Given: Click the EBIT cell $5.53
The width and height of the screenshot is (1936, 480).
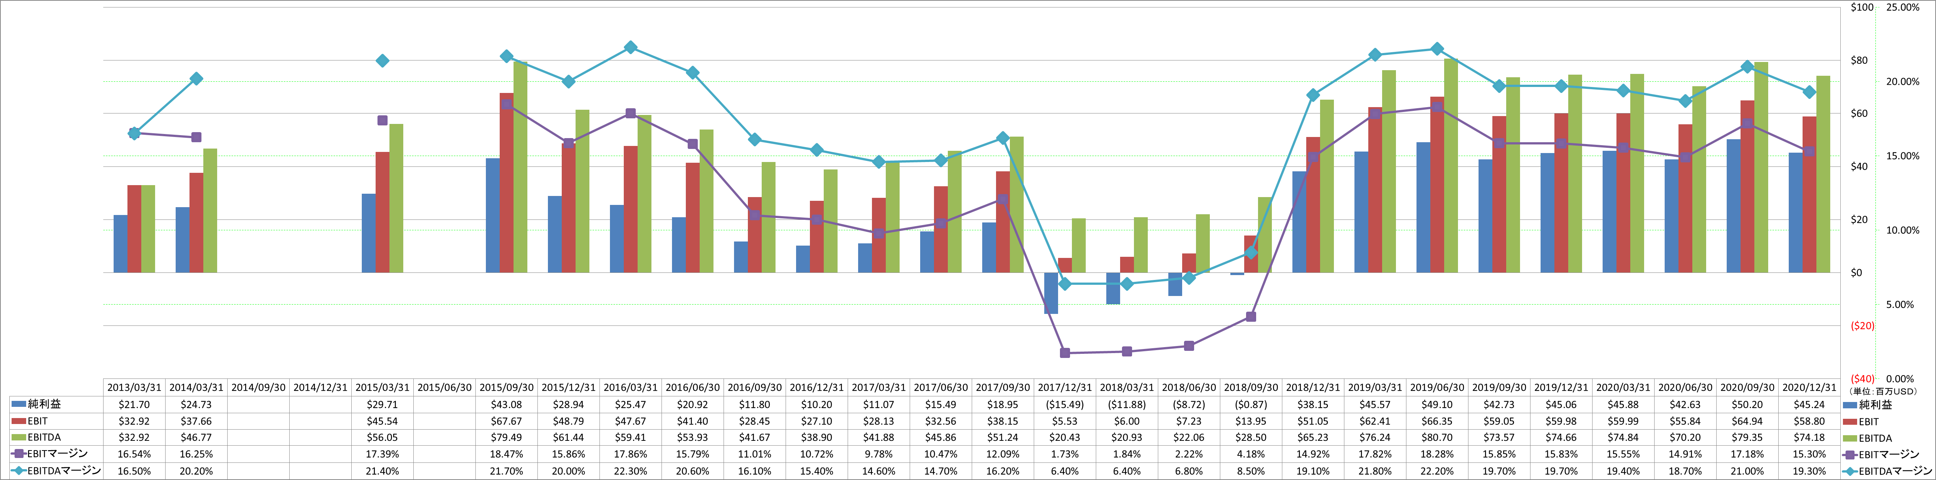Looking at the screenshot, I should [x=1065, y=421].
